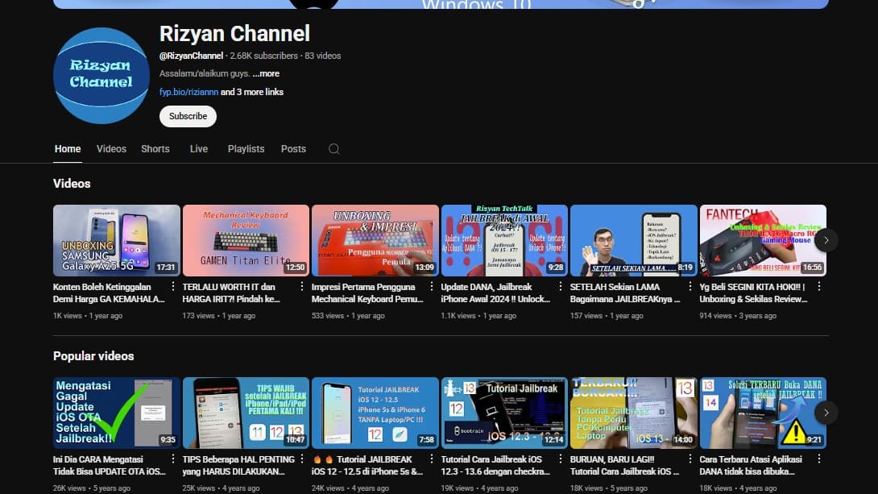Viewport: 878px width, 494px height.
Task: Open the fyp.bio/riziannn link
Action: tap(190, 92)
